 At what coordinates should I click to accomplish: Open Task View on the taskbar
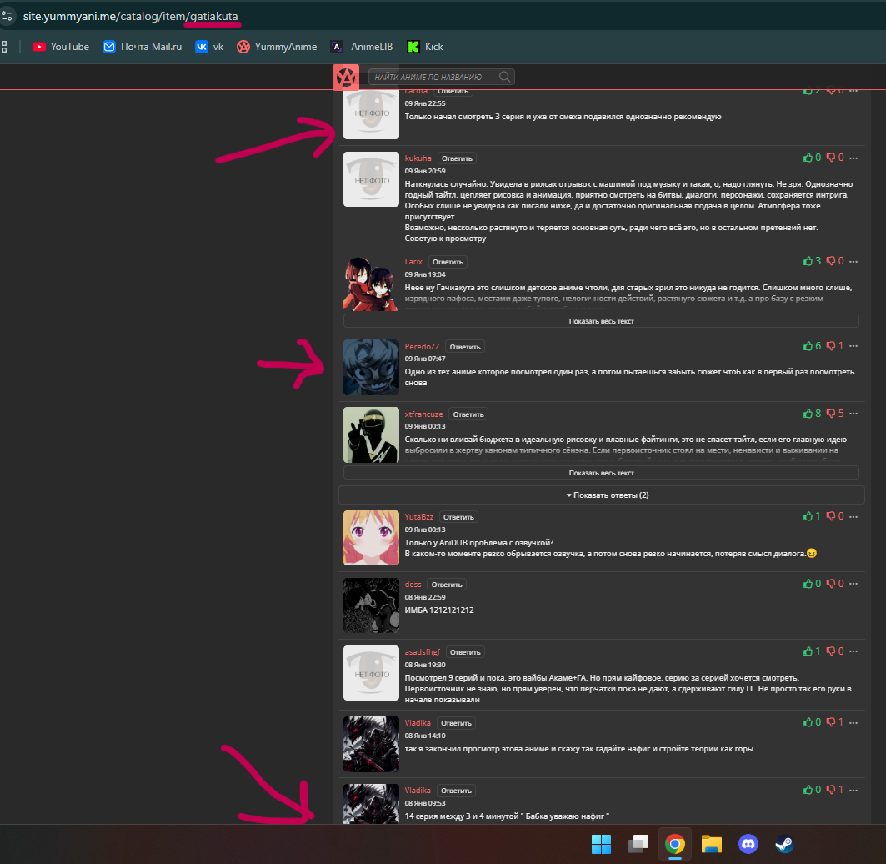[x=638, y=844]
